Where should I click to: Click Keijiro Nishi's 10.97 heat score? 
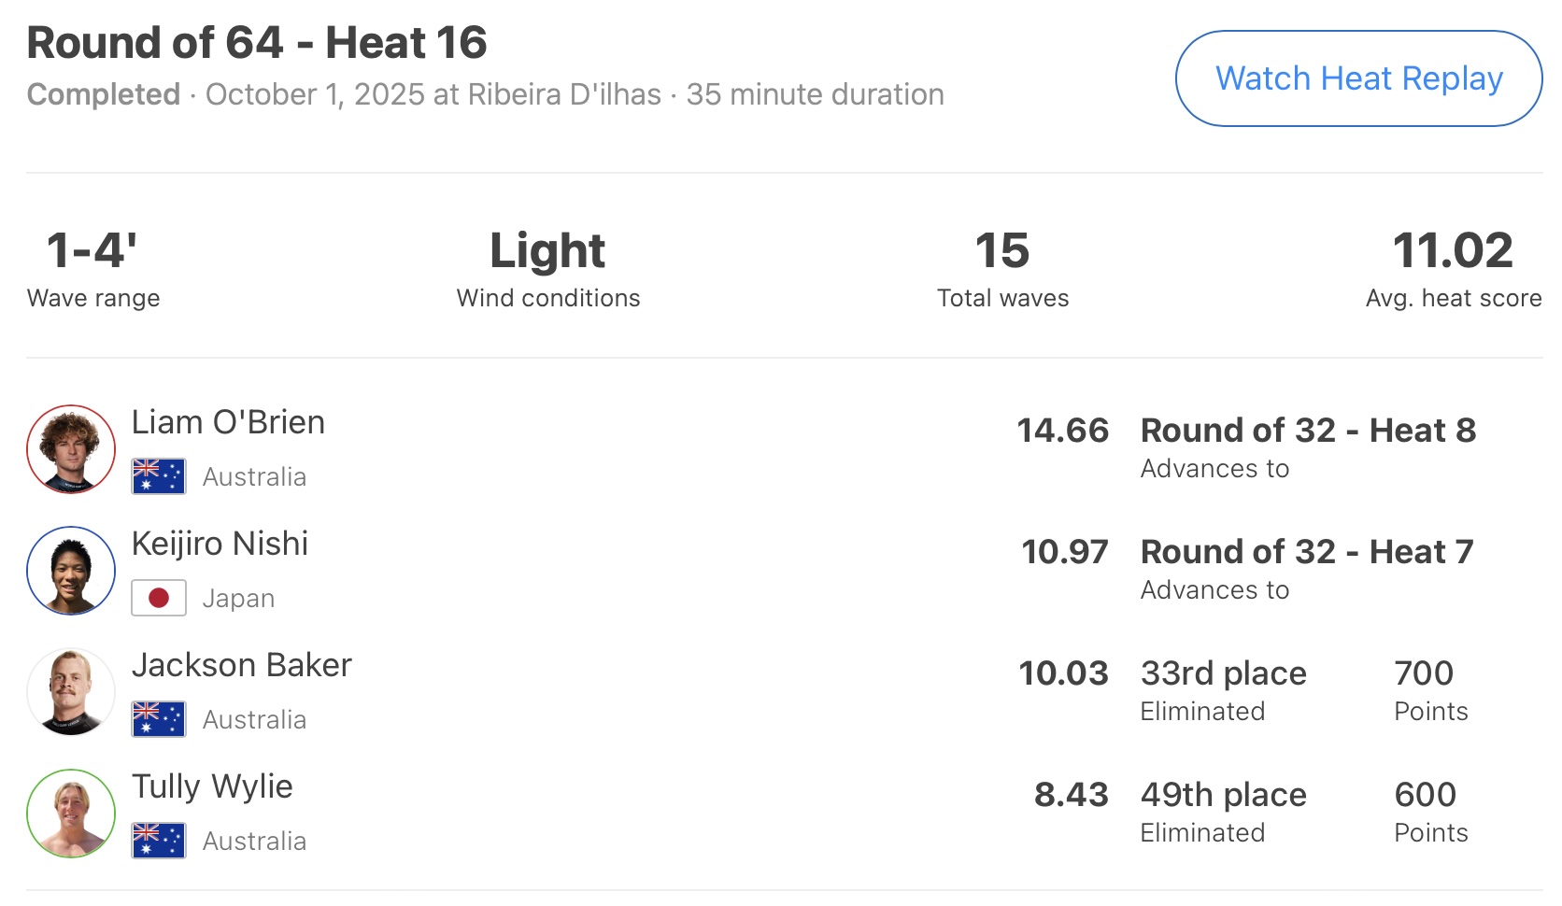point(1064,552)
